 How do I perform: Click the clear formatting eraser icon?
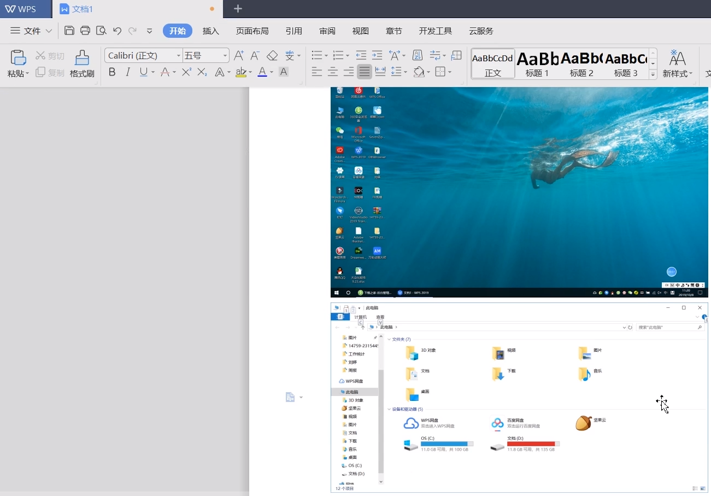pos(272,55)
